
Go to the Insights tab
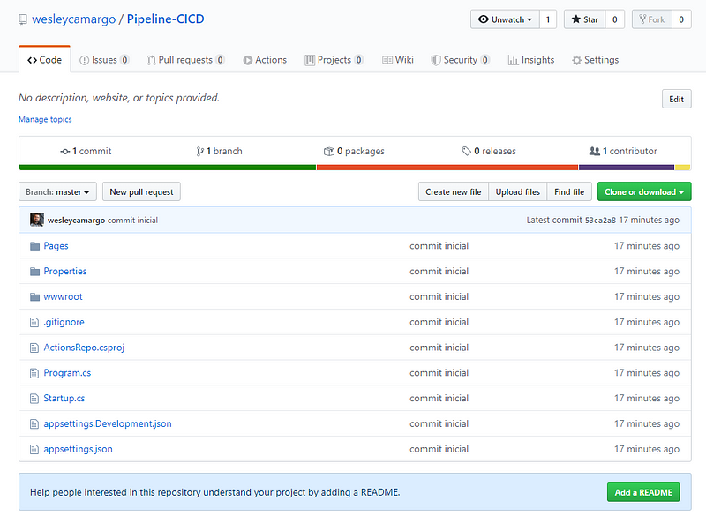click(531, 60)
